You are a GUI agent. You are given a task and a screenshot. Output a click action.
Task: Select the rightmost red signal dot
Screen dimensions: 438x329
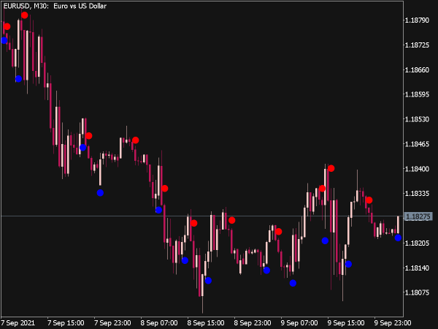(x=369, y=200)
